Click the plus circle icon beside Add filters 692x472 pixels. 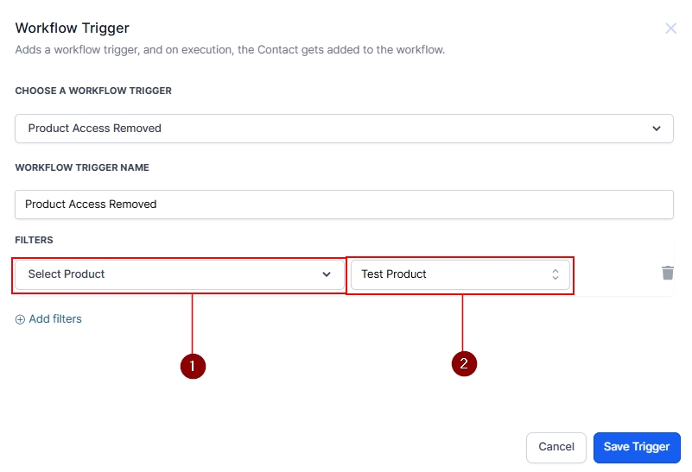tap(20, 319)
